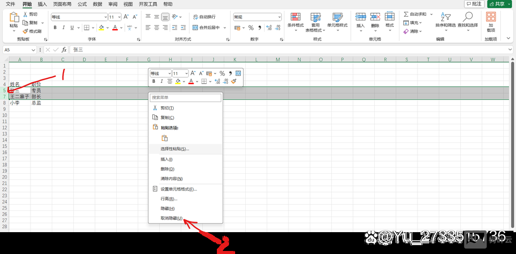Click the Share (共享) button

point(499,4)
